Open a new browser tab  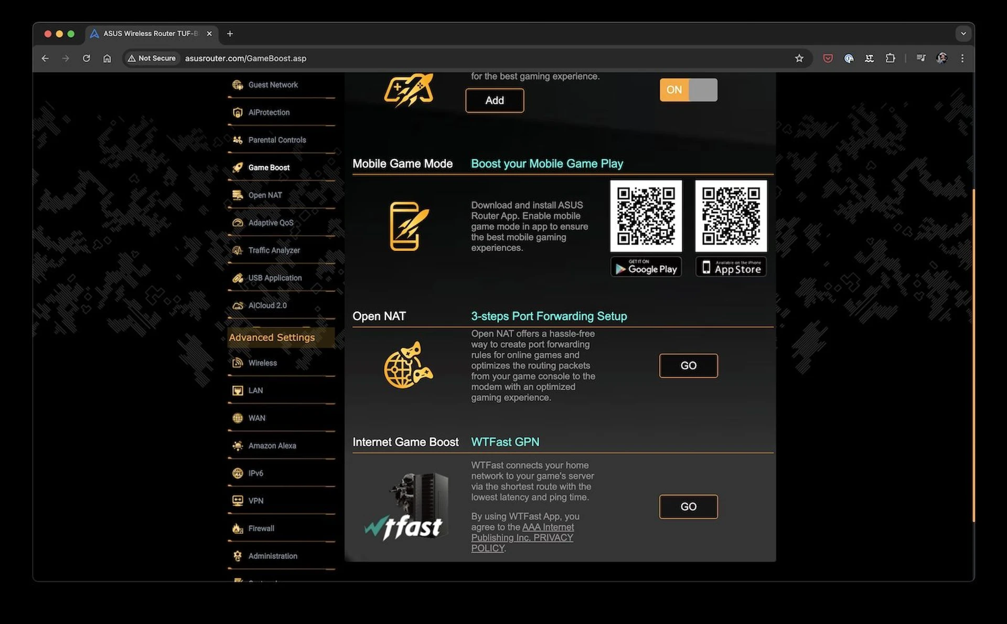tap(230, 34)
